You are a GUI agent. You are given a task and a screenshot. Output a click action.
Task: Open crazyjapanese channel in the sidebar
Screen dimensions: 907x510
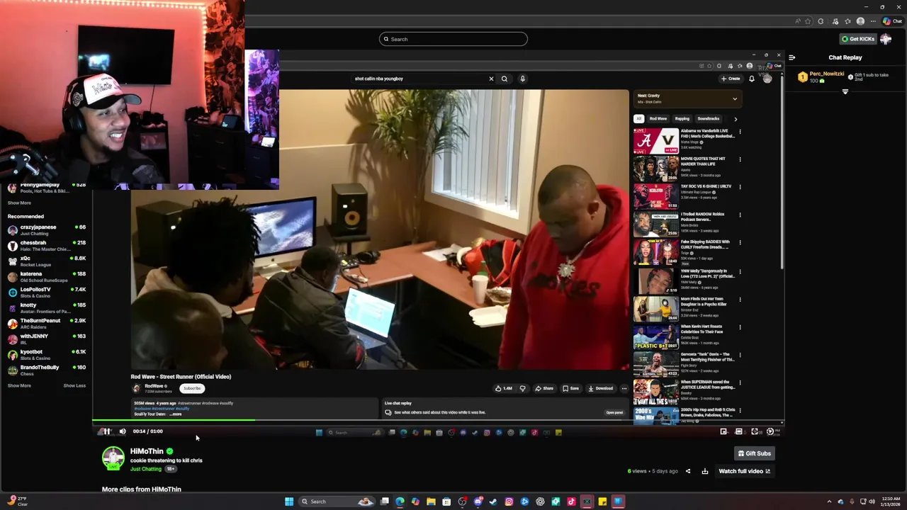[x=47, y=229]
